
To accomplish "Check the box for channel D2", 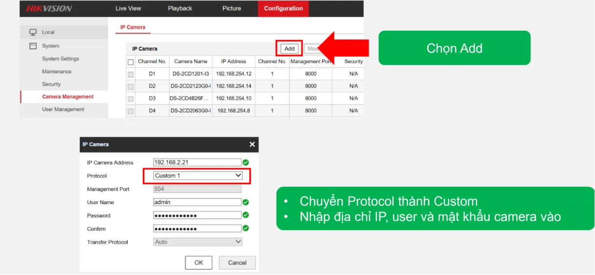I will coord(131,86).
